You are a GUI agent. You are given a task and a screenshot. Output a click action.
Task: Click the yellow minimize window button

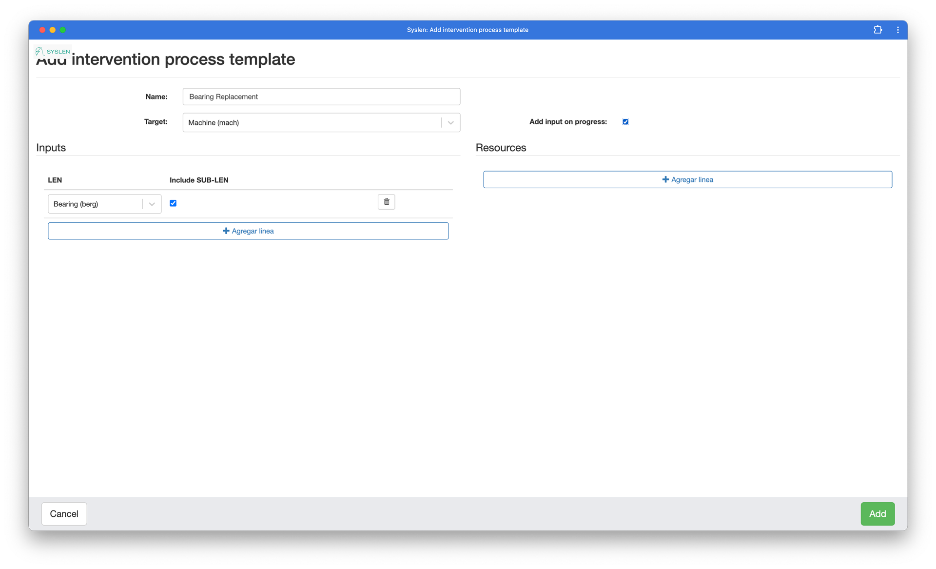pos(53,30)
